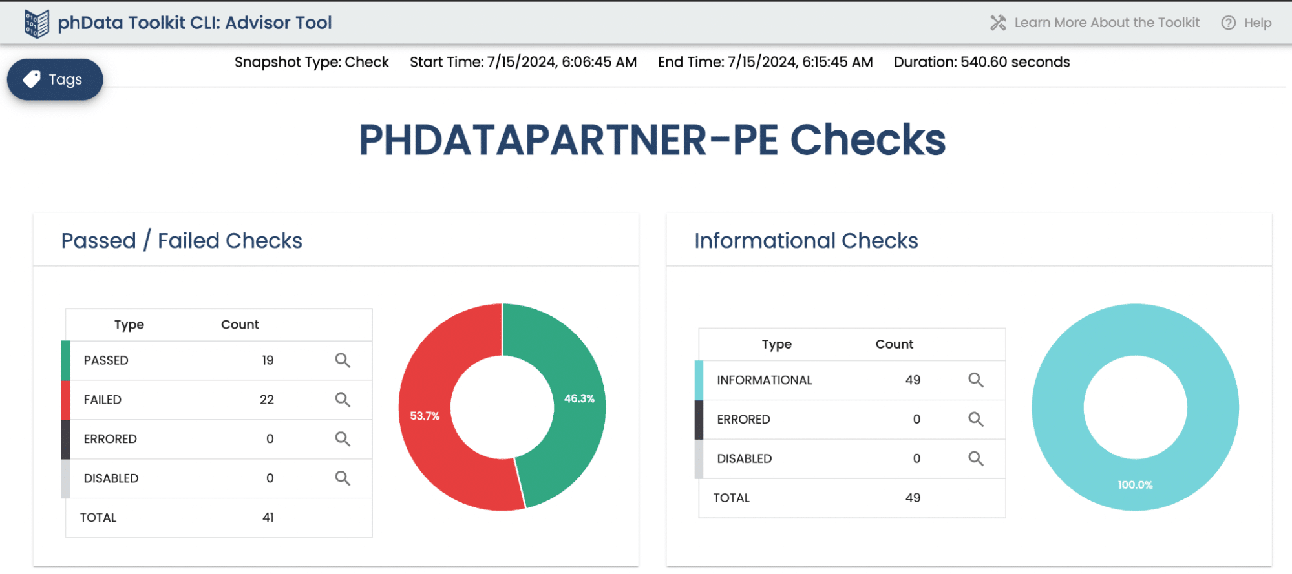View DISABLED row details in Informational Checks

[976, 459]
